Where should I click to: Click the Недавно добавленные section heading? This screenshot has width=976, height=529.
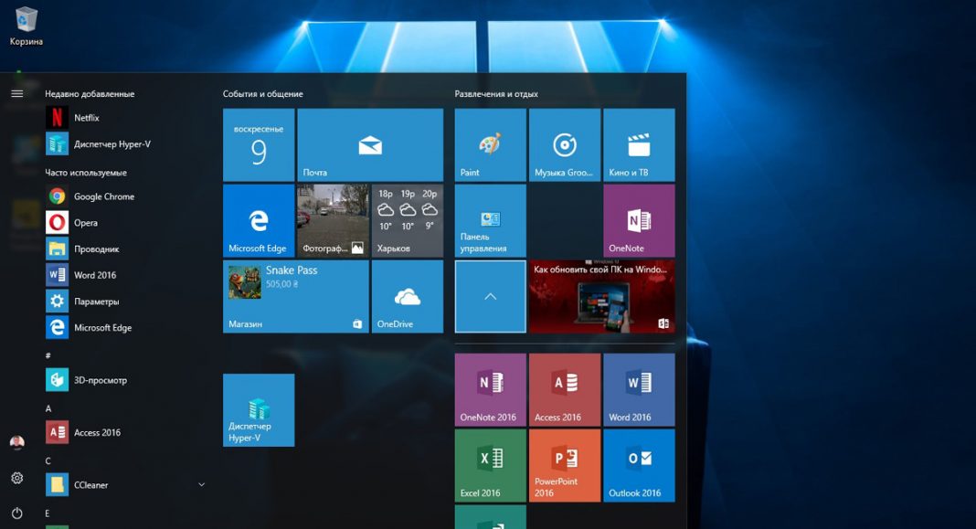pos(90,94)
